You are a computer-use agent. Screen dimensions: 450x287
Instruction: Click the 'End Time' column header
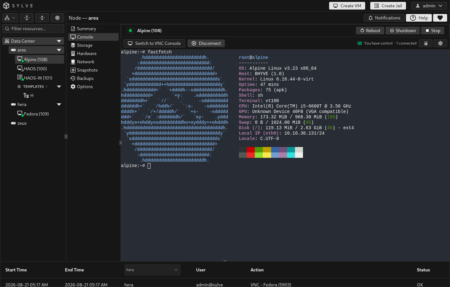[74, 270]
